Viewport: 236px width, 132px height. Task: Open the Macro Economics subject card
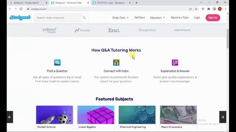tap(178, 118)
